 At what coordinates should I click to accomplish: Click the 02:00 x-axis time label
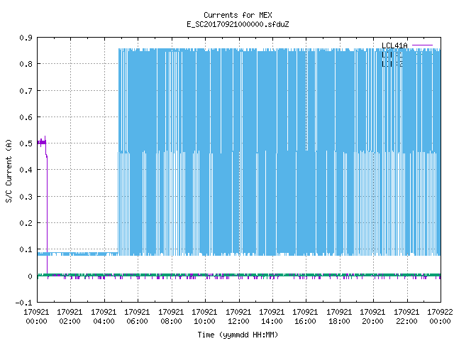coord(70,321)
